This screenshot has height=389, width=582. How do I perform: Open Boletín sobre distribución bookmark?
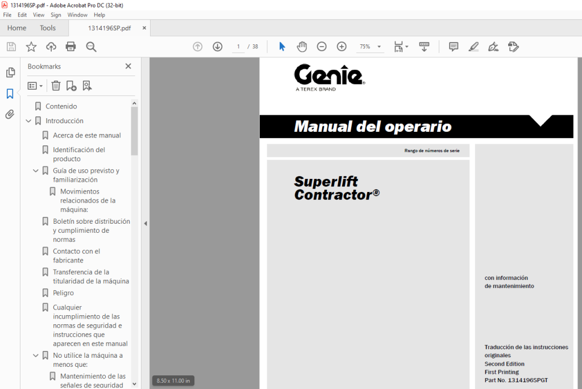click(92, 231)
